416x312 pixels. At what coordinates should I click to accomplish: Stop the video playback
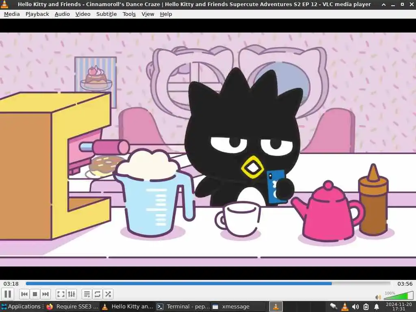click(x=35, y=294)
